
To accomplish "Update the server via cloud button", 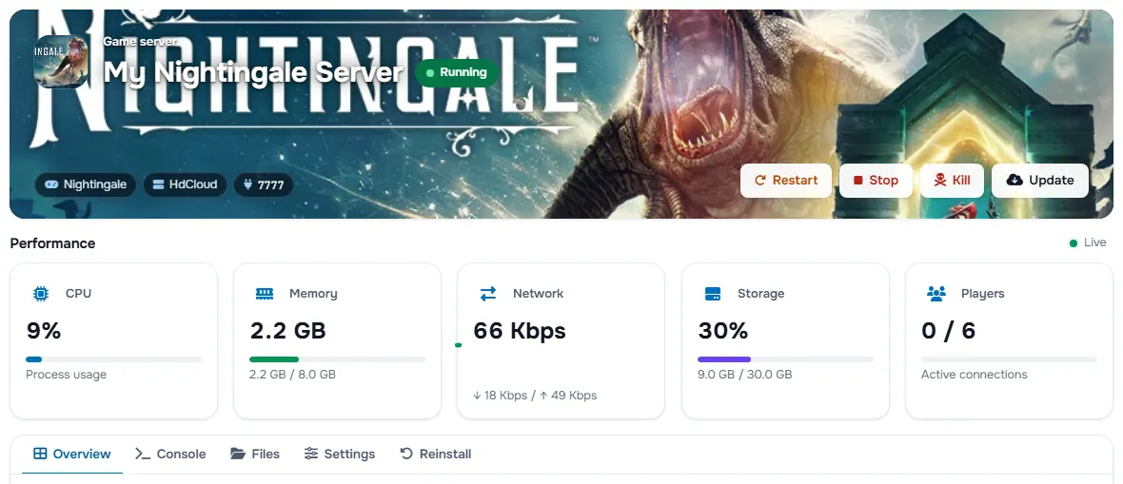I will point(1040,181).
